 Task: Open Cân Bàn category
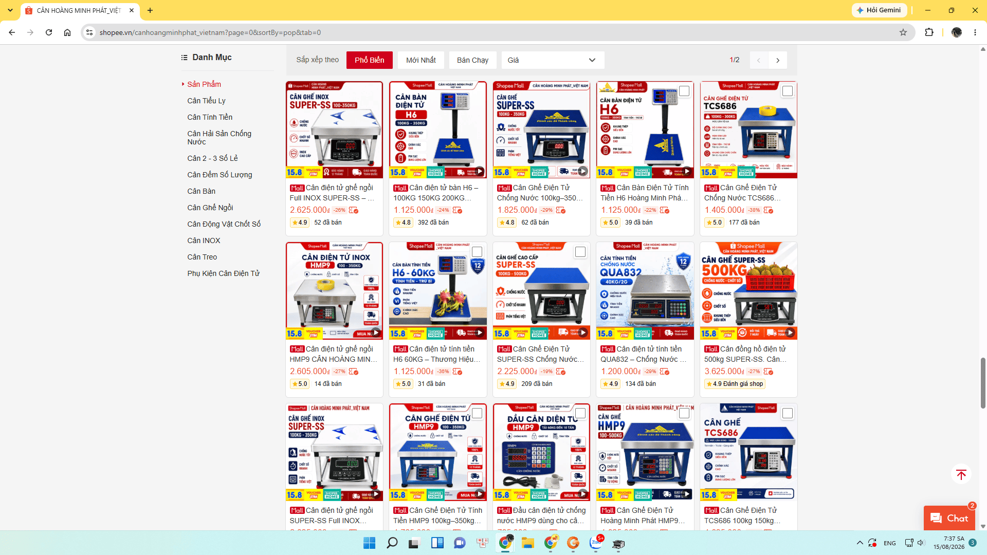click(201, 191)
